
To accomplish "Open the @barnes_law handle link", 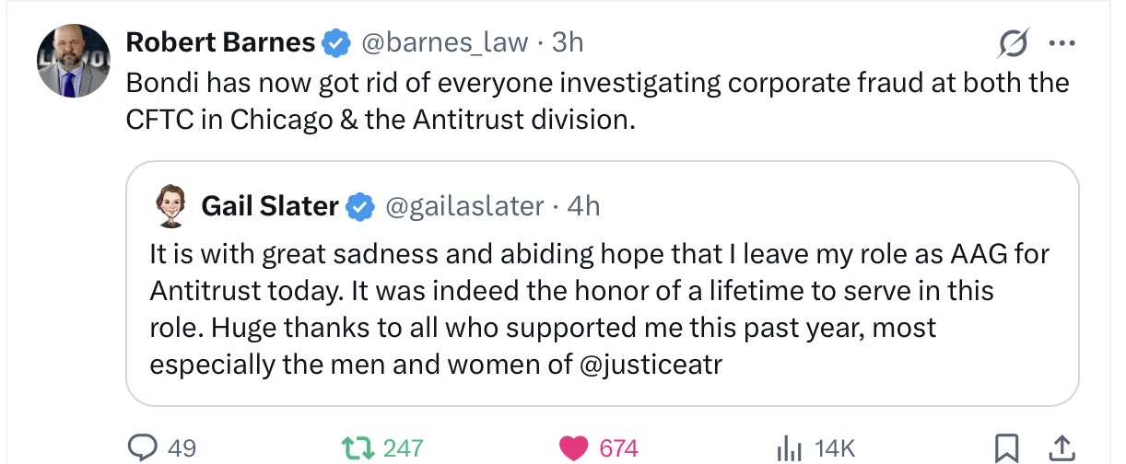I will [x=444, y=41].
